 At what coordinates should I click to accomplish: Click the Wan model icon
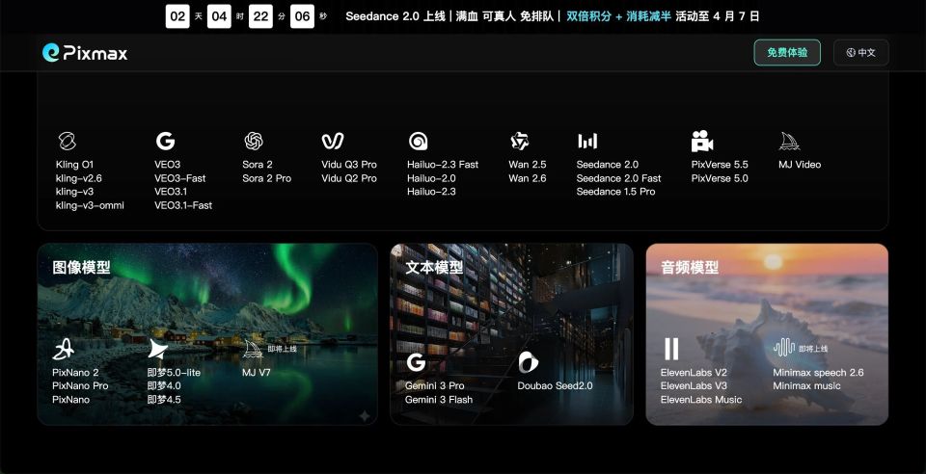[520, 141]
